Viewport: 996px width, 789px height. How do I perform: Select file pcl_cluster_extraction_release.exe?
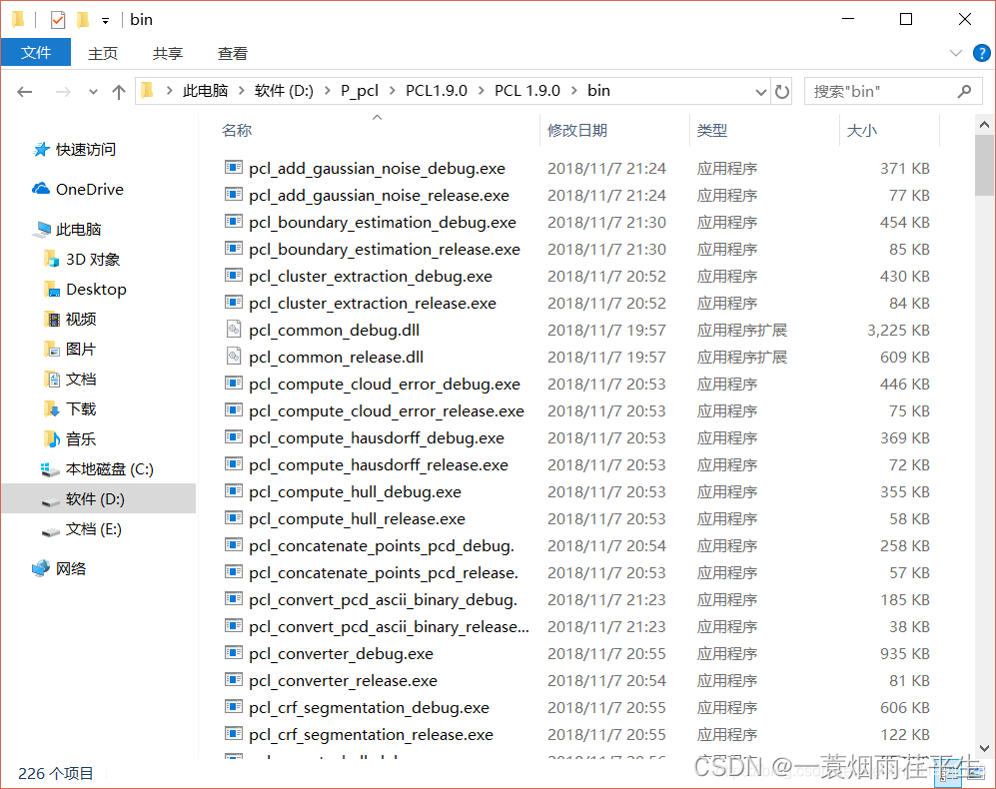coord(373,304)
